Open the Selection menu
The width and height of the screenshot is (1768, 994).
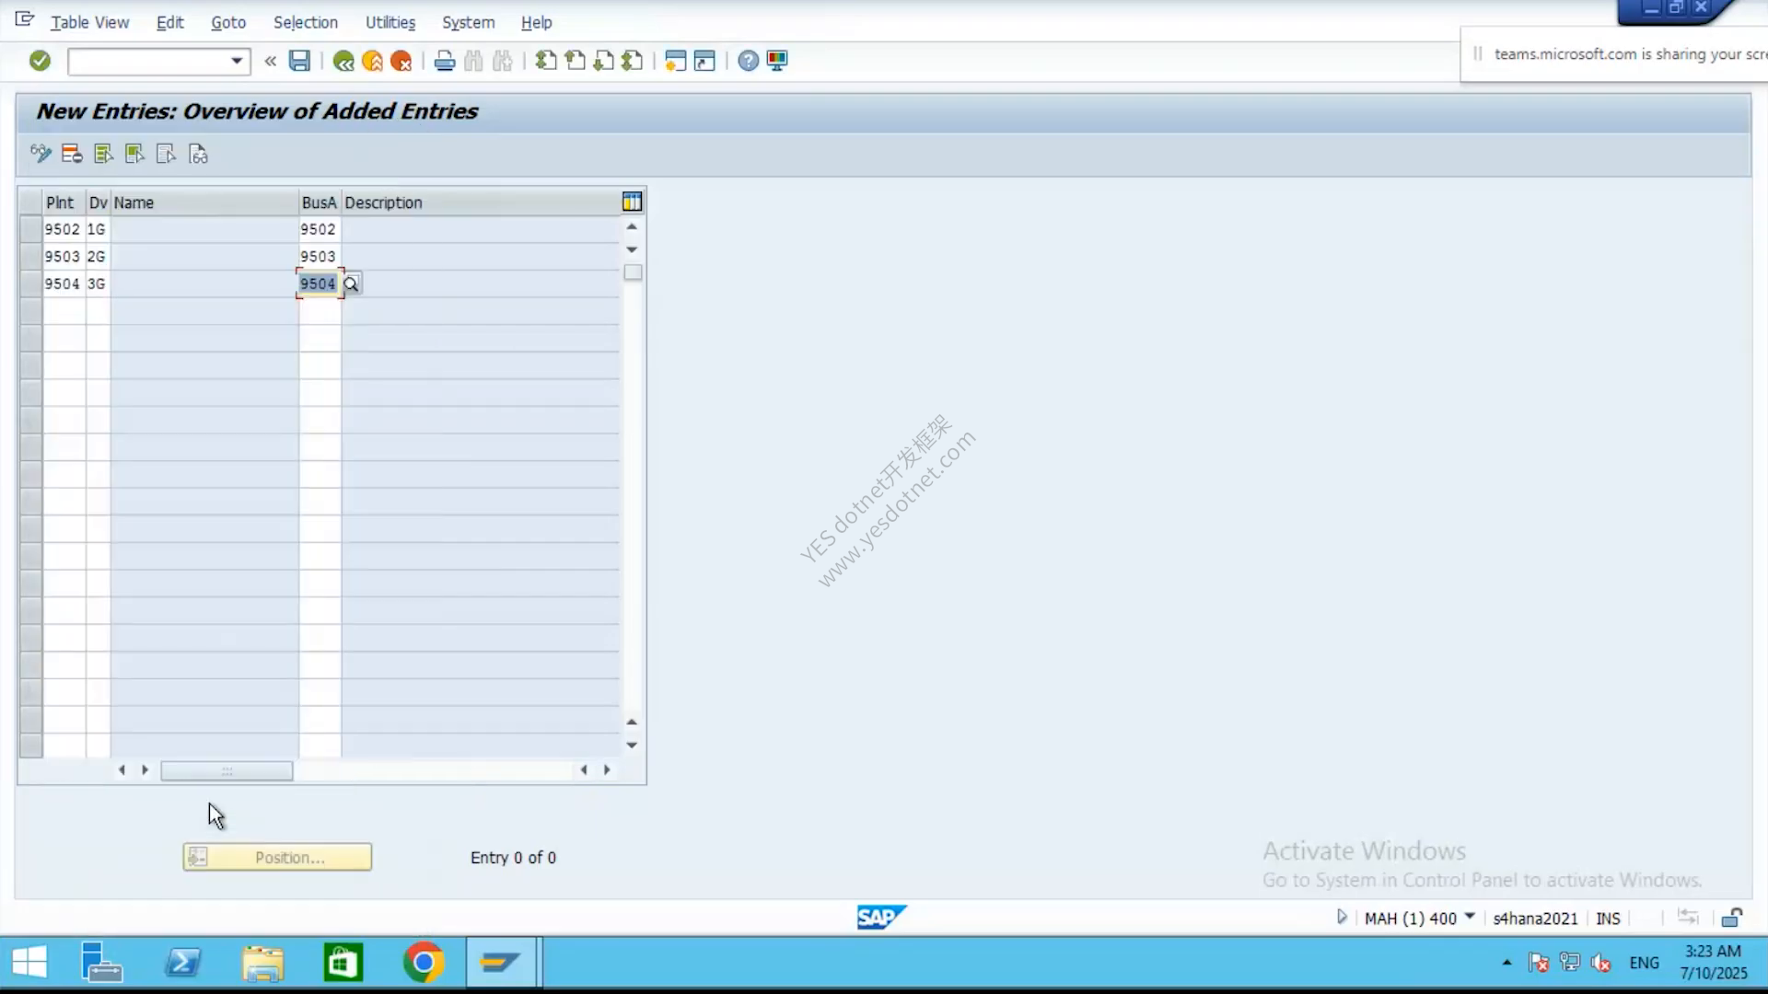[306, 22]
